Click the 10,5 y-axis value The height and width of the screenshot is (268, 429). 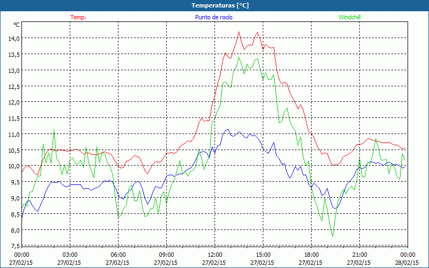tap(14, 151)
